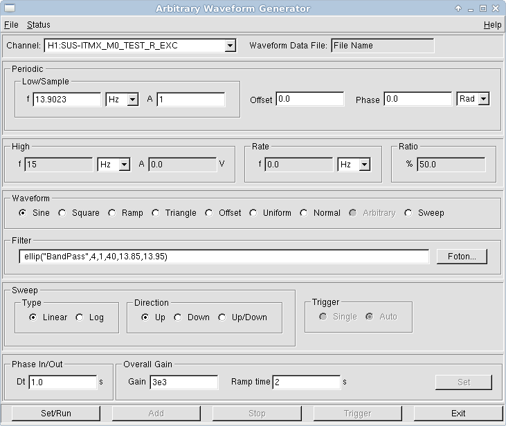Click the Offset input field
506x426 pixels.
click(310, 99)
